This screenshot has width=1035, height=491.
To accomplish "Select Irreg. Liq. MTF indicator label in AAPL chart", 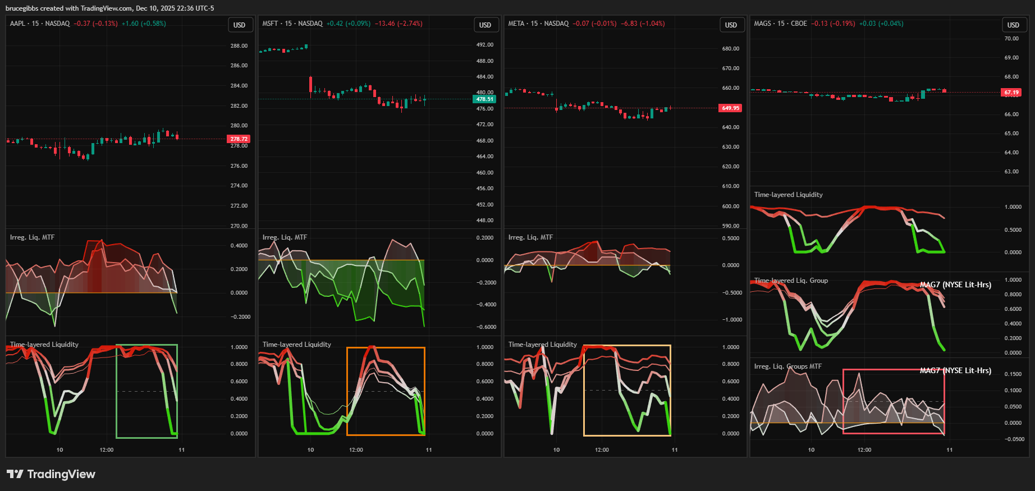I will 32,237.
